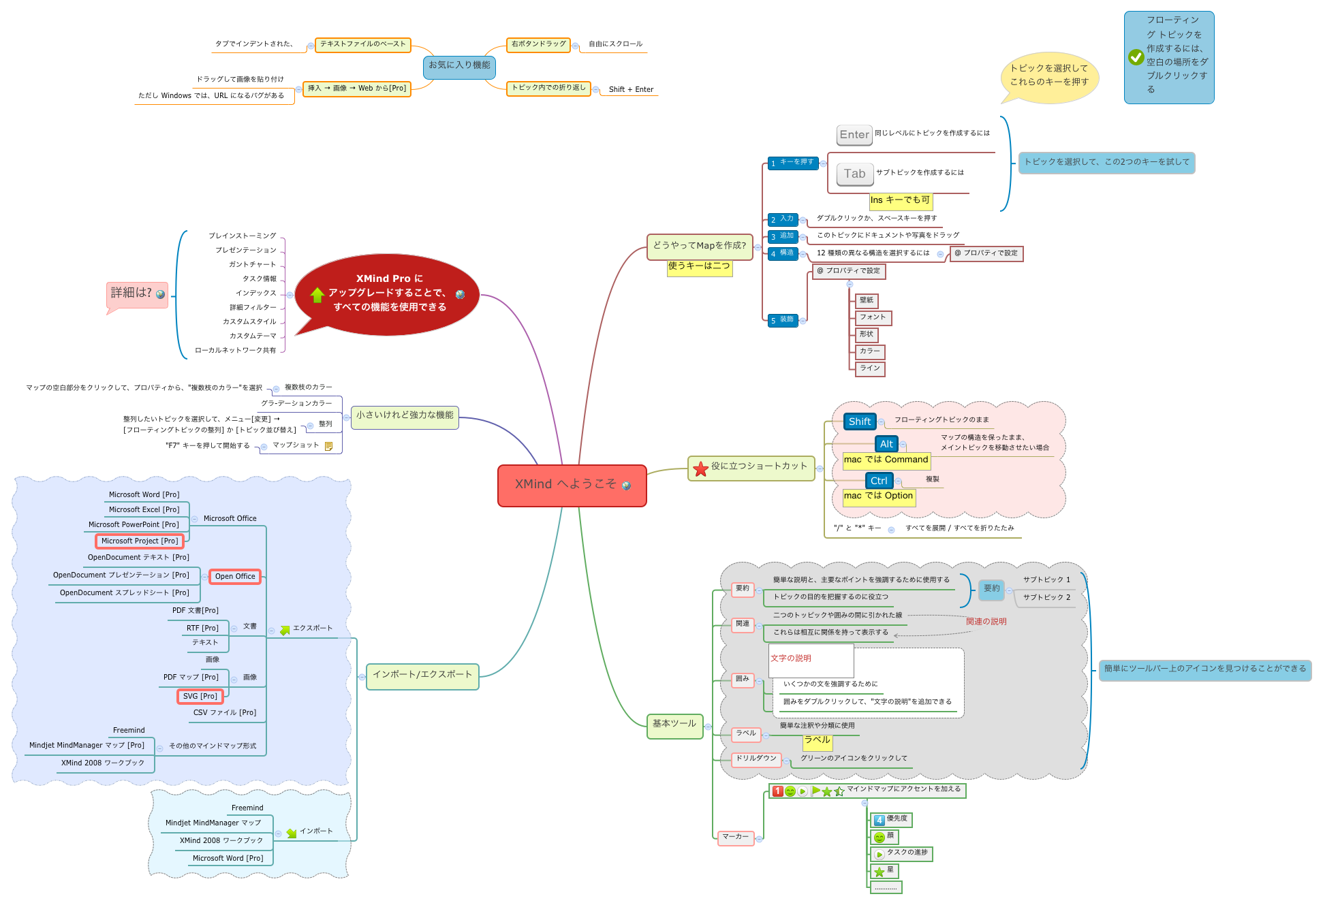Select the Shift key label topic

(859, 422)
